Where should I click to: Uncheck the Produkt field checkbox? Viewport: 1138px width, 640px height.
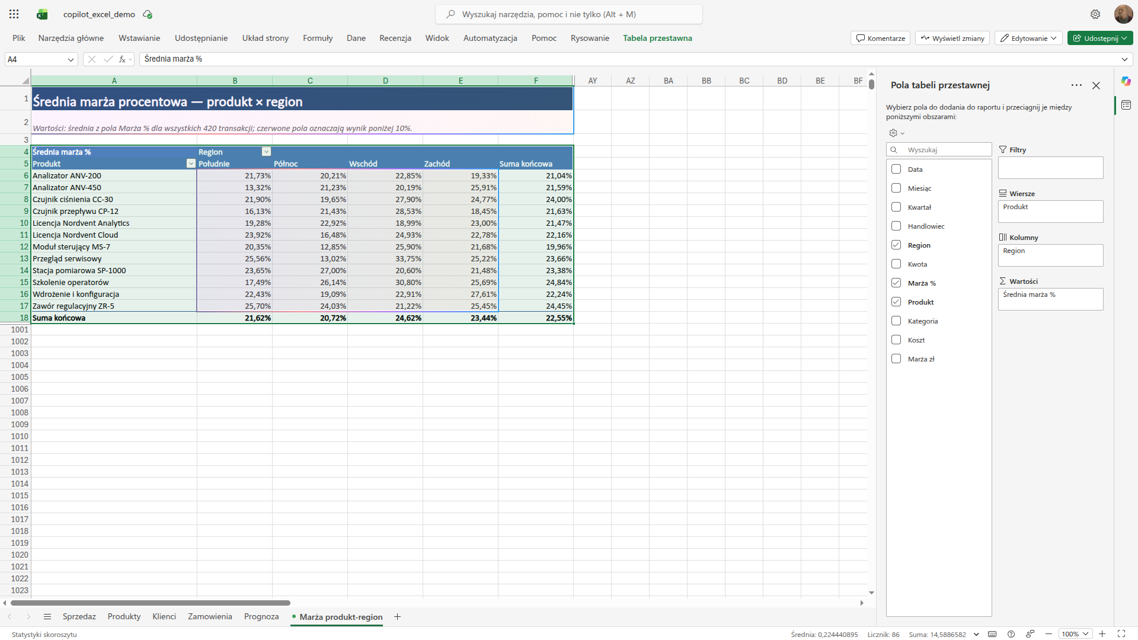(x=896, y=302)
